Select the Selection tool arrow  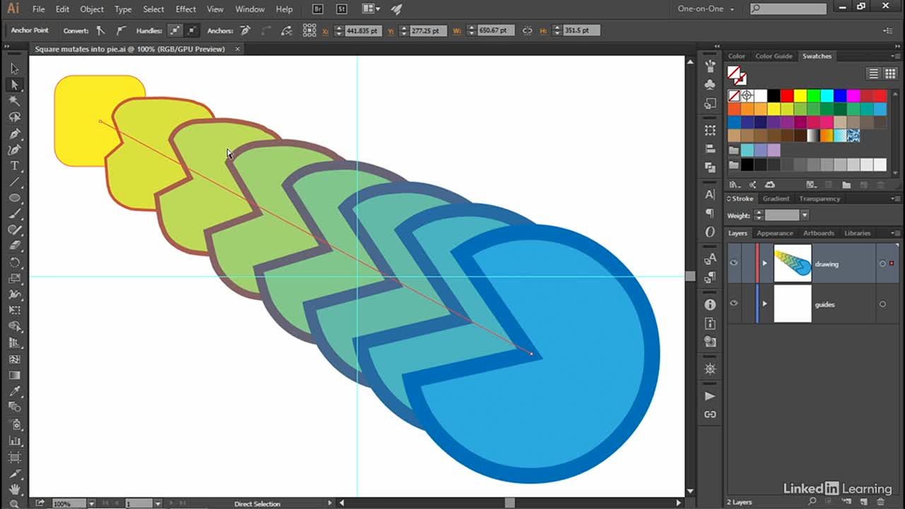pos(14,69)
